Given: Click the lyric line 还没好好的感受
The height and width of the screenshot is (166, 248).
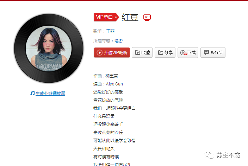Looking at the screenshot, I should click(x=108, y=92).
